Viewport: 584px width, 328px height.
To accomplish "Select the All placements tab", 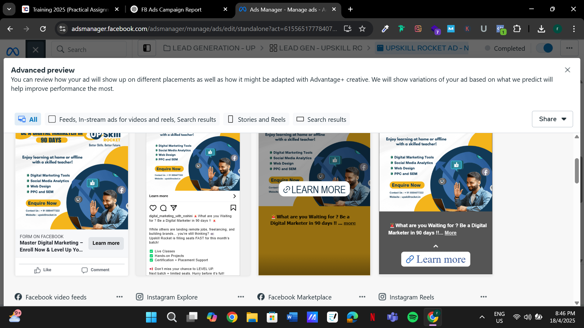I will pyautogui.click(x=28, y=119).
